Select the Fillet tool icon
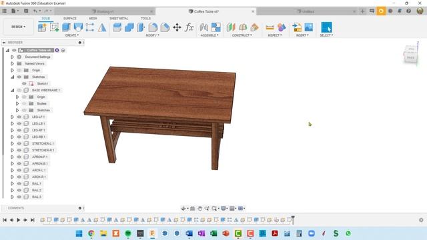The height and width of the screenshot is (240, 427). tap(153, 27)
